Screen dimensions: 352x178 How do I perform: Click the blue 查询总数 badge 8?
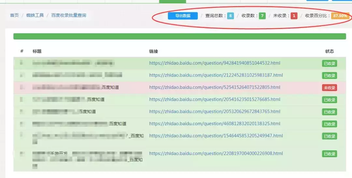tap(230, 16)
